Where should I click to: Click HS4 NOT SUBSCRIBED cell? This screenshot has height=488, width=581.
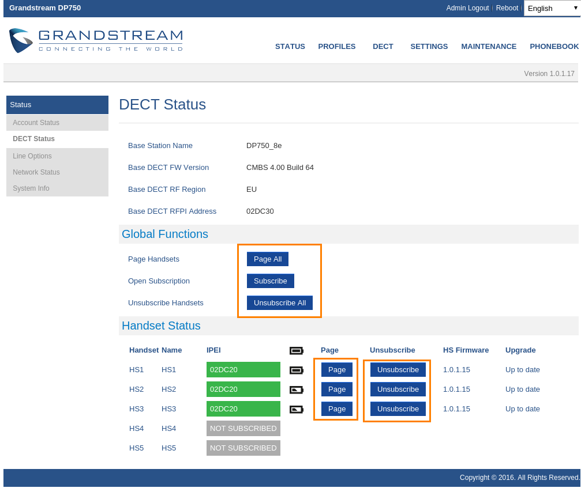pyautogui.click(x=243, y=429)
